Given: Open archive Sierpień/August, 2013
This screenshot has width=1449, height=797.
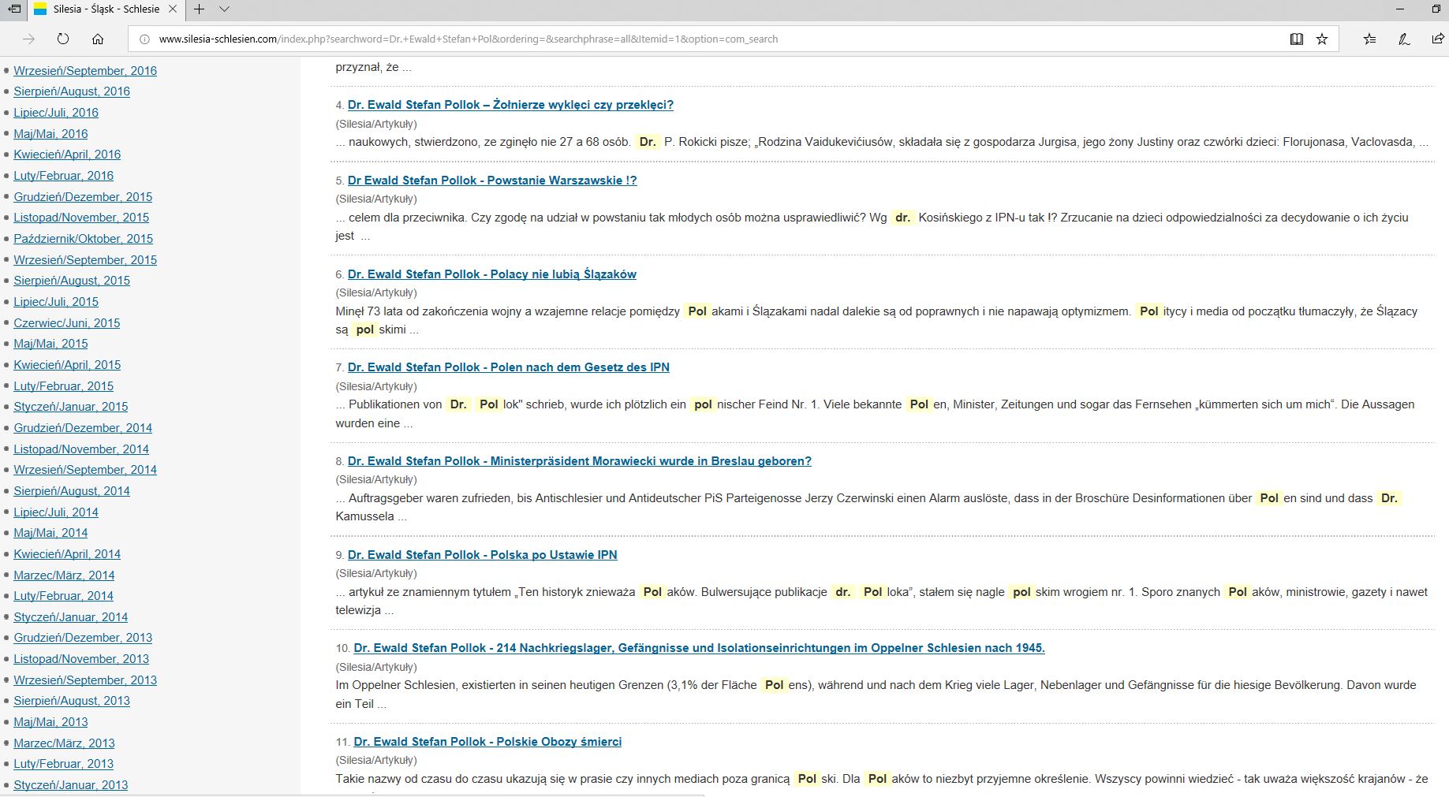Looking at the screenshot, I should (72, 701).
